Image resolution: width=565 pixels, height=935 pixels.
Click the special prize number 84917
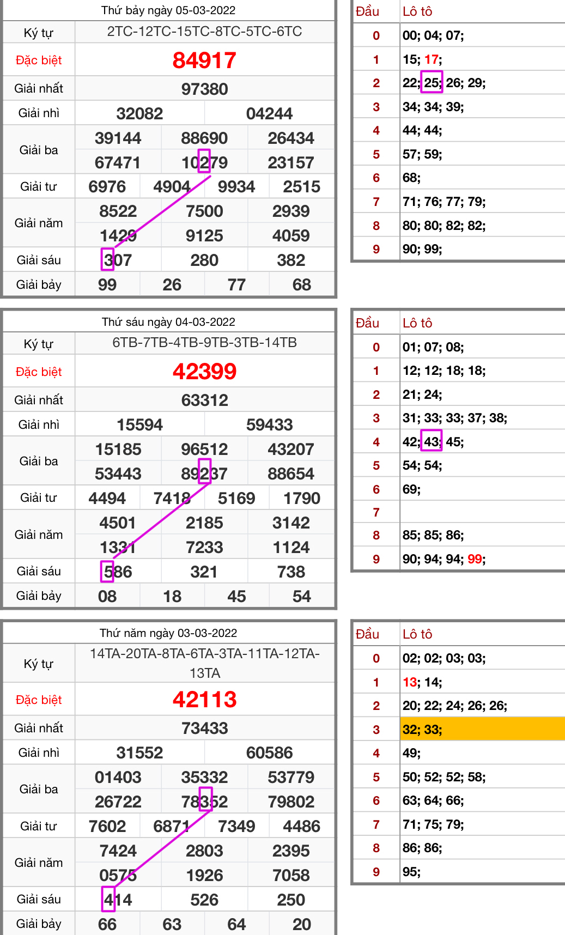pyautogui.click(x=204, y=60)
